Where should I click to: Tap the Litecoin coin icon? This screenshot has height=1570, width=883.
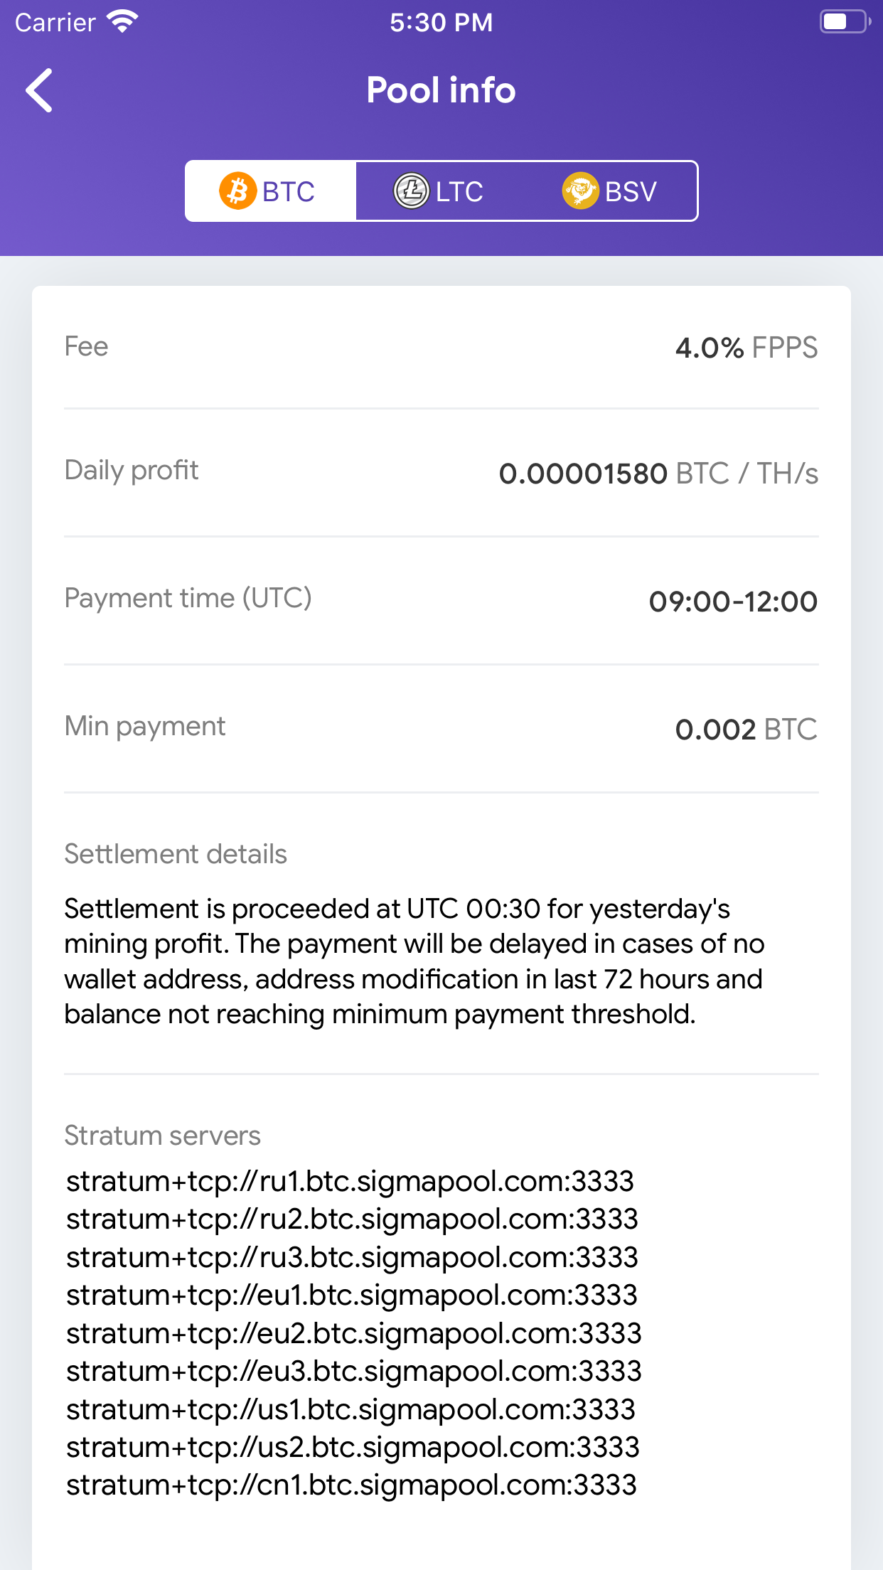(x=411, y=191)
